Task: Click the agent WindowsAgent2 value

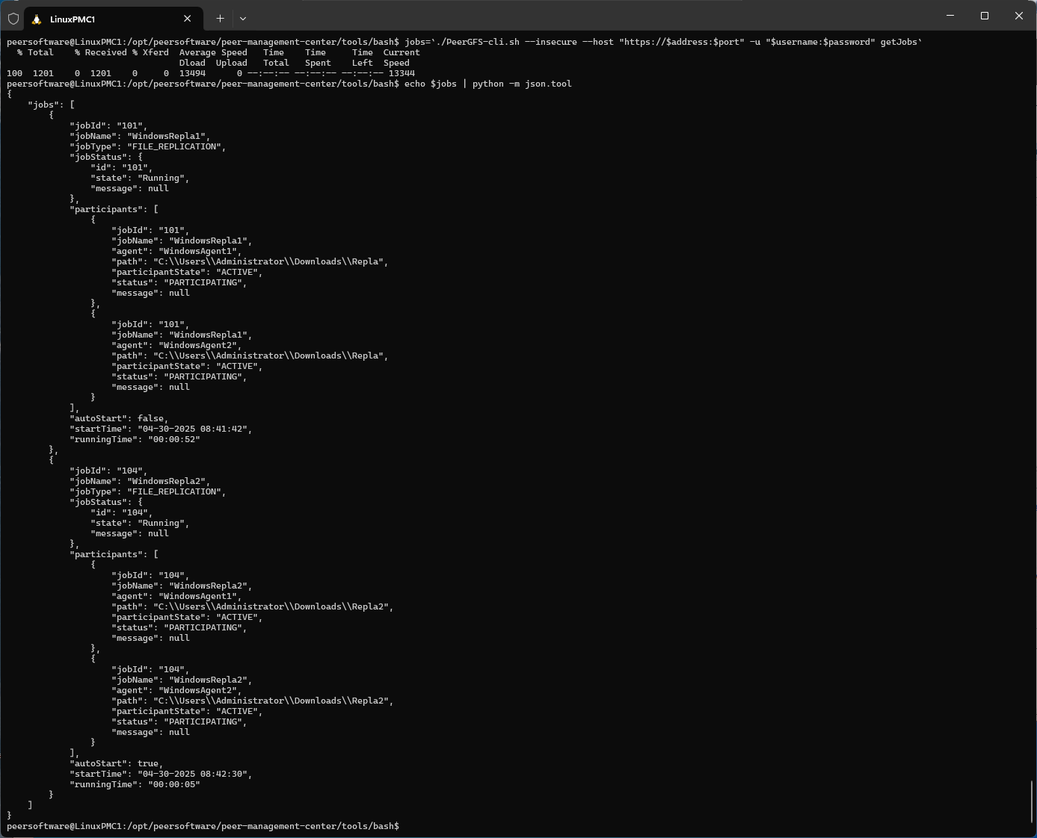Action: click(x=200, y=345)
